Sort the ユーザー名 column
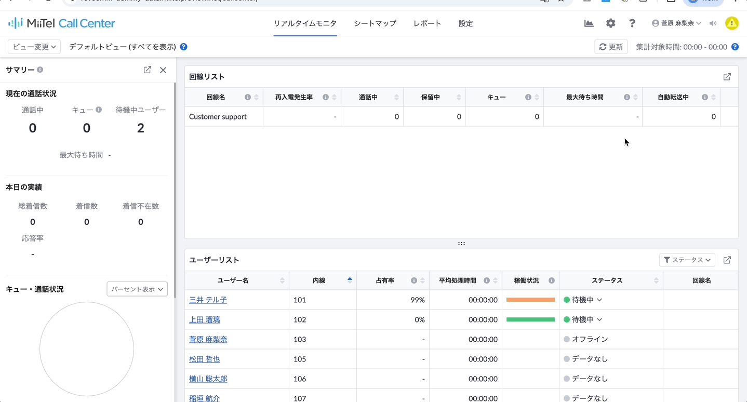The width and height of the screenshot is (747, 402). click(x=282, y=280)
